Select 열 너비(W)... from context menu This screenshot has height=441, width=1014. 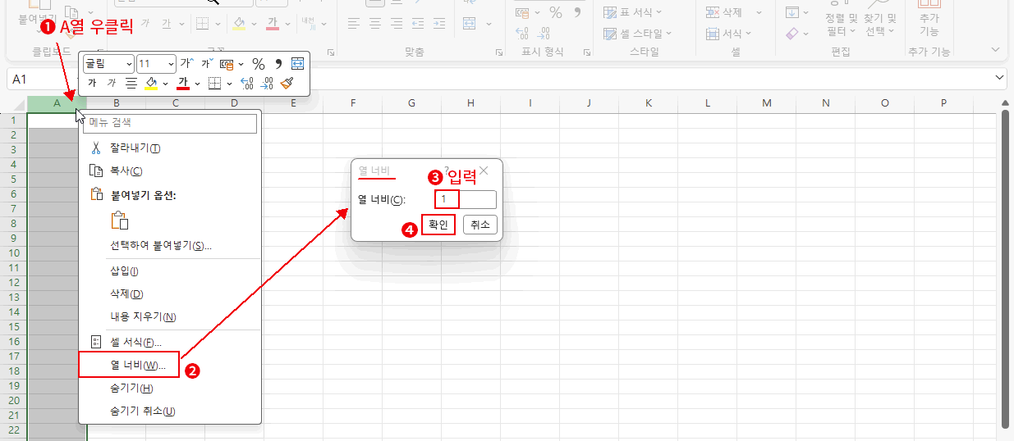coord(138,365)
